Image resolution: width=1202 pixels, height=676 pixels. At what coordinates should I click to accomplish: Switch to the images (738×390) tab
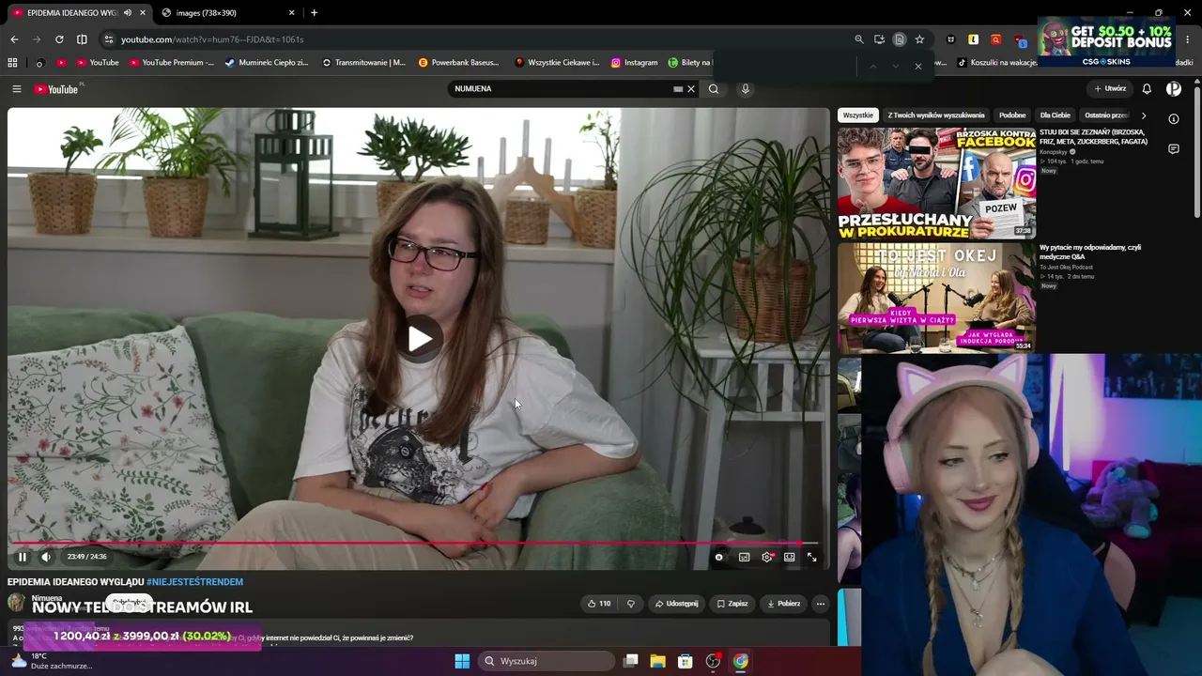point(228,13)
